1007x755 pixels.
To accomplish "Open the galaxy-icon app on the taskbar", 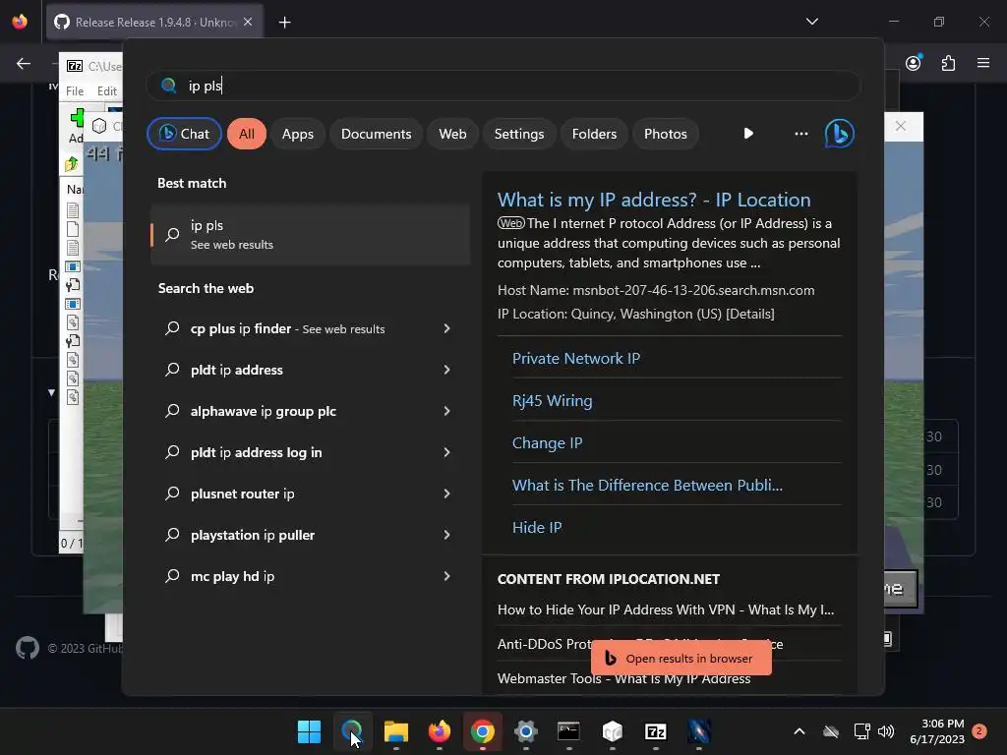I will tap(699, 731).
